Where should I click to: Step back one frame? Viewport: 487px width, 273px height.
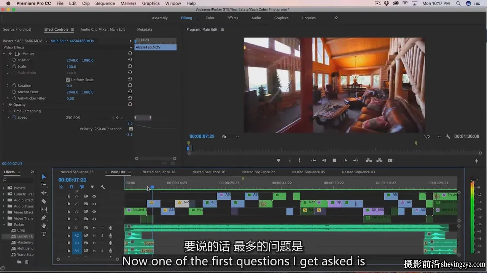click(324, 160)
